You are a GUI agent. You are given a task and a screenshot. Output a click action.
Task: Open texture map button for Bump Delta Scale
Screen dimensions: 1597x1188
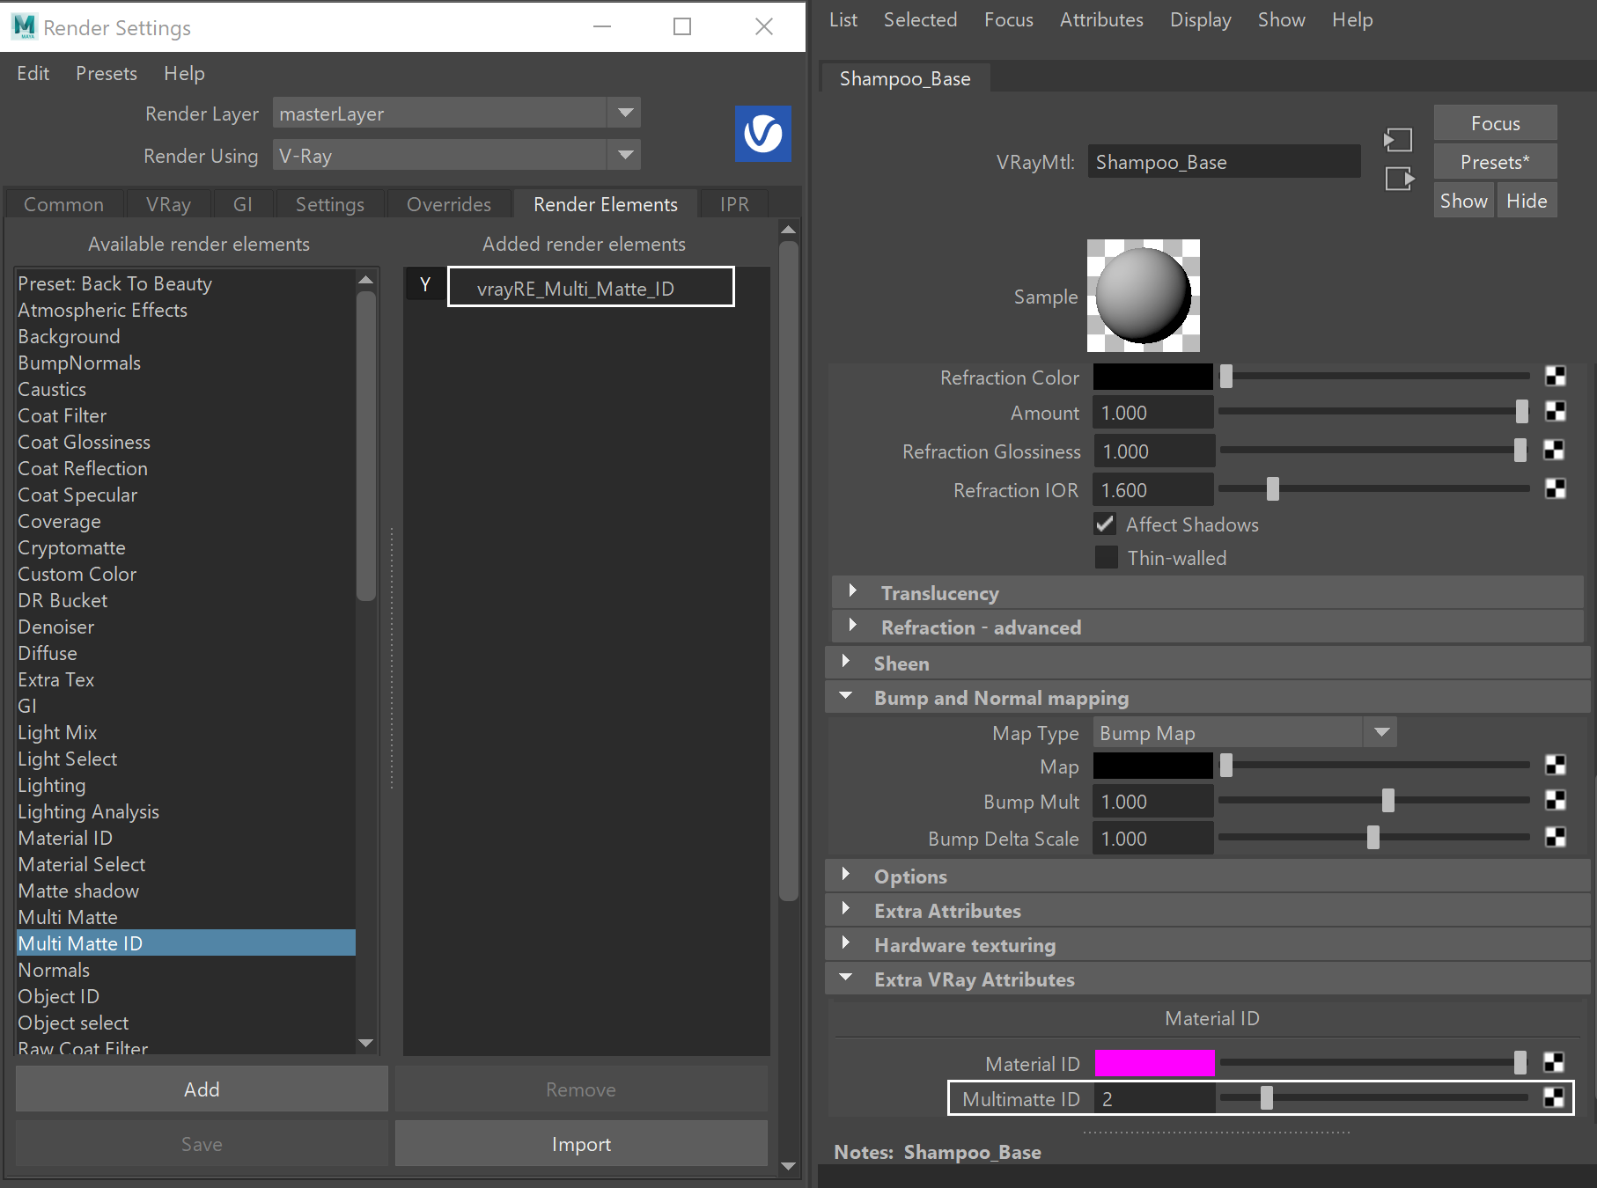point(1556,837)
